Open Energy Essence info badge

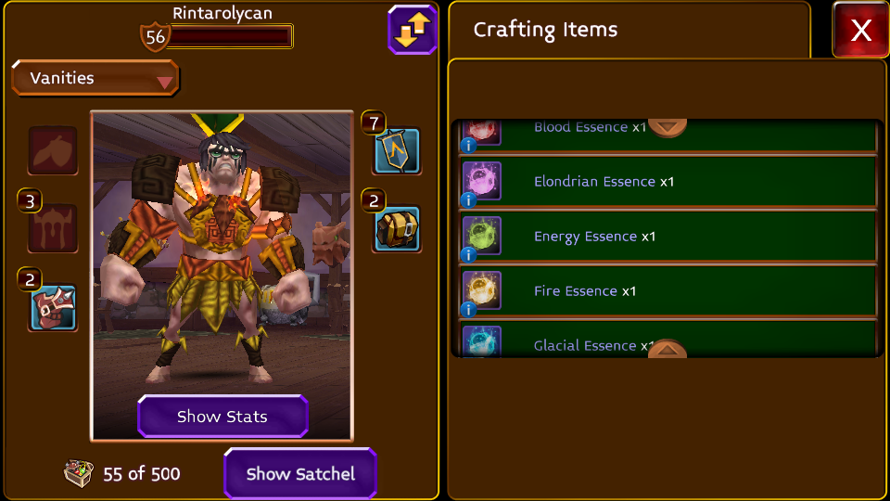click(468, 254)
